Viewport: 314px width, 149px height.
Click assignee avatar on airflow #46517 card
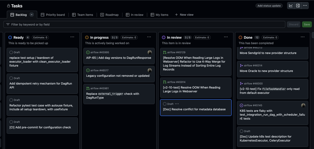[x=150, y=70]
